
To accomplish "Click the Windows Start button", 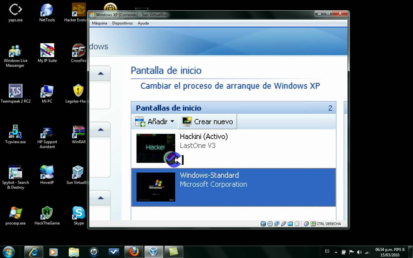I will [9, 252].
